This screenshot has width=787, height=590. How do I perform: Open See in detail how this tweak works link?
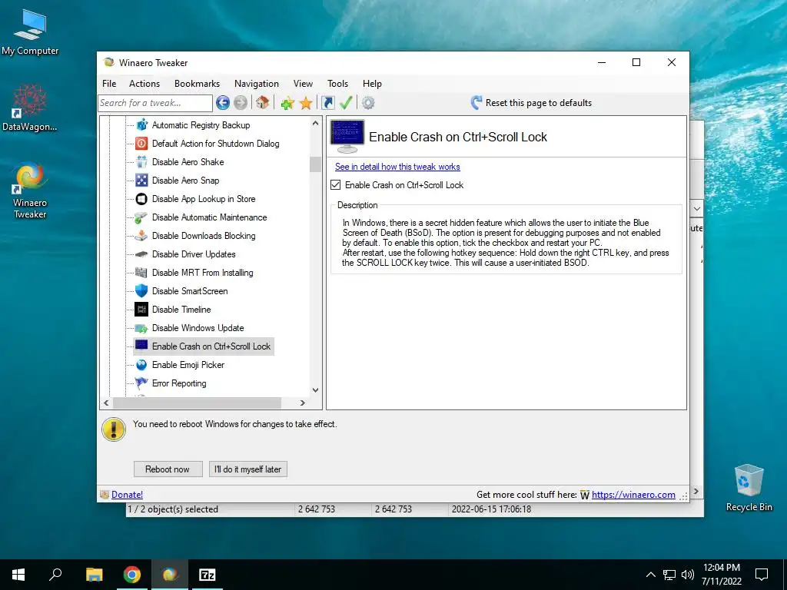(x=397, y=167)
